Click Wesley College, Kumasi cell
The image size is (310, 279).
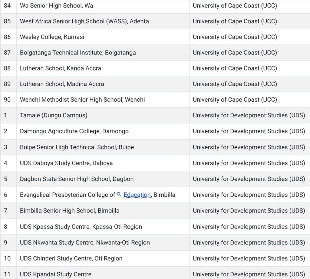pos(52,37)
